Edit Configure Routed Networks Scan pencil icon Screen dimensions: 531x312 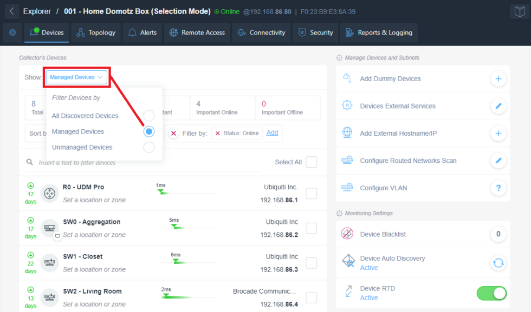[x=498, y=161]
